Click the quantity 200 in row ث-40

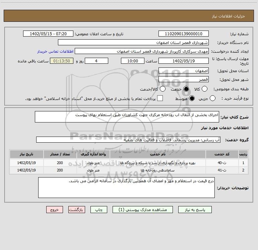60,163
